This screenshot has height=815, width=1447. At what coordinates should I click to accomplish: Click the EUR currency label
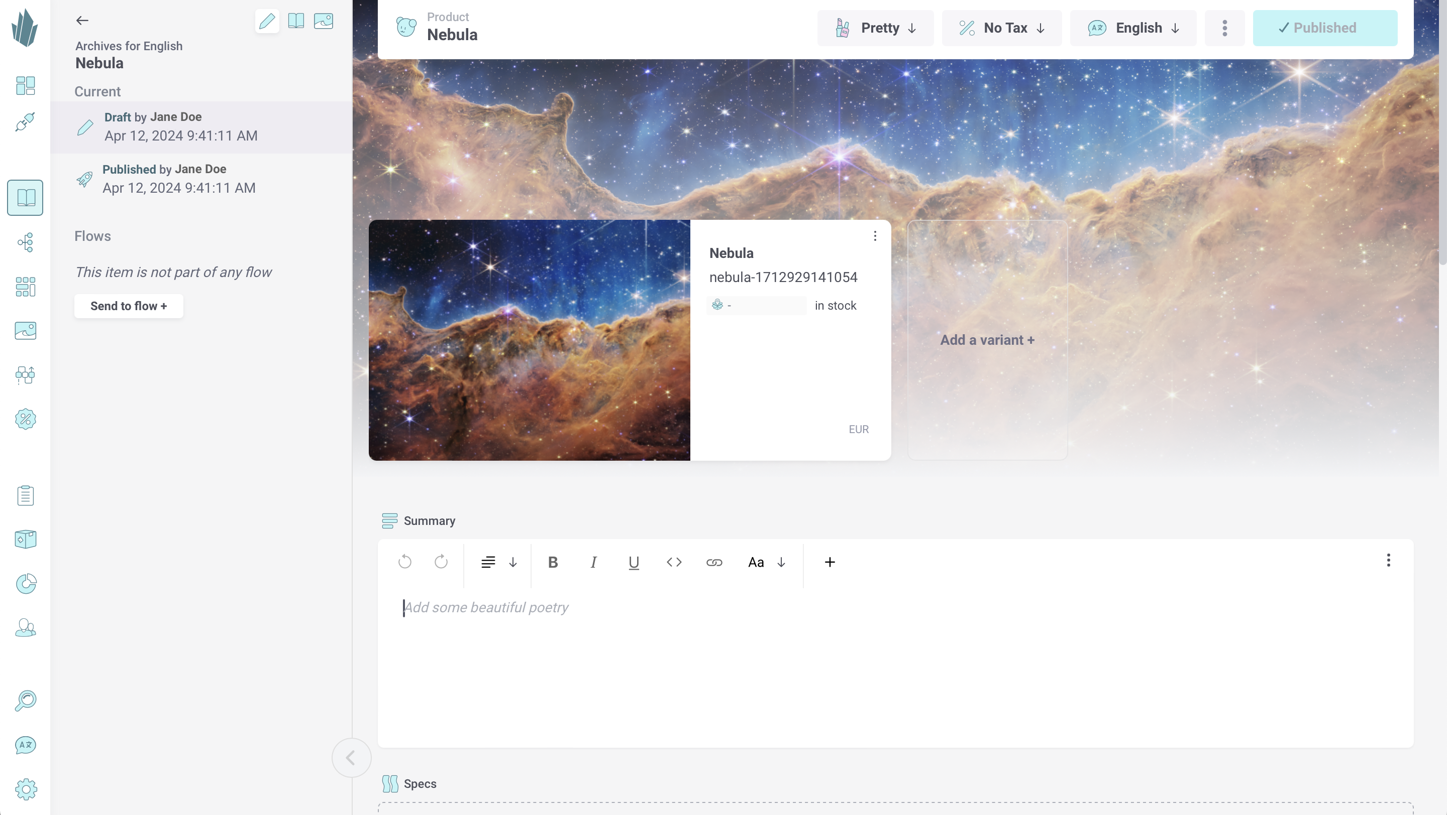[858, 430]
